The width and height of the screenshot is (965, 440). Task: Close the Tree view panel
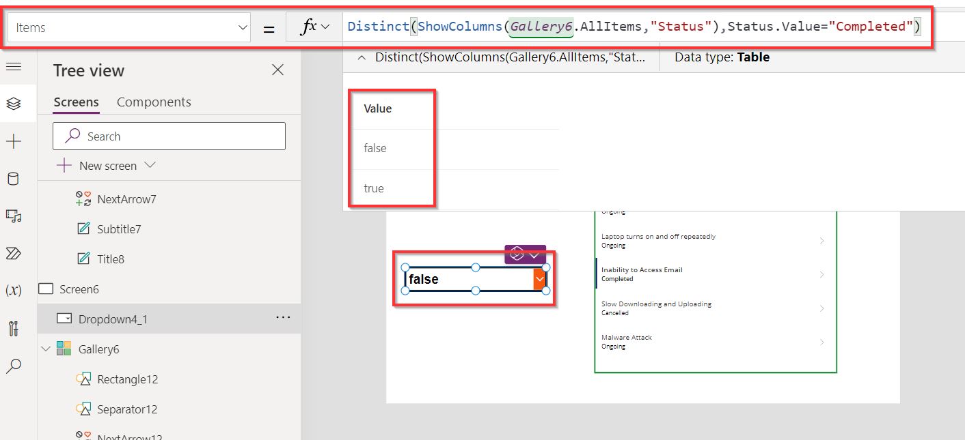coord(277,70)
